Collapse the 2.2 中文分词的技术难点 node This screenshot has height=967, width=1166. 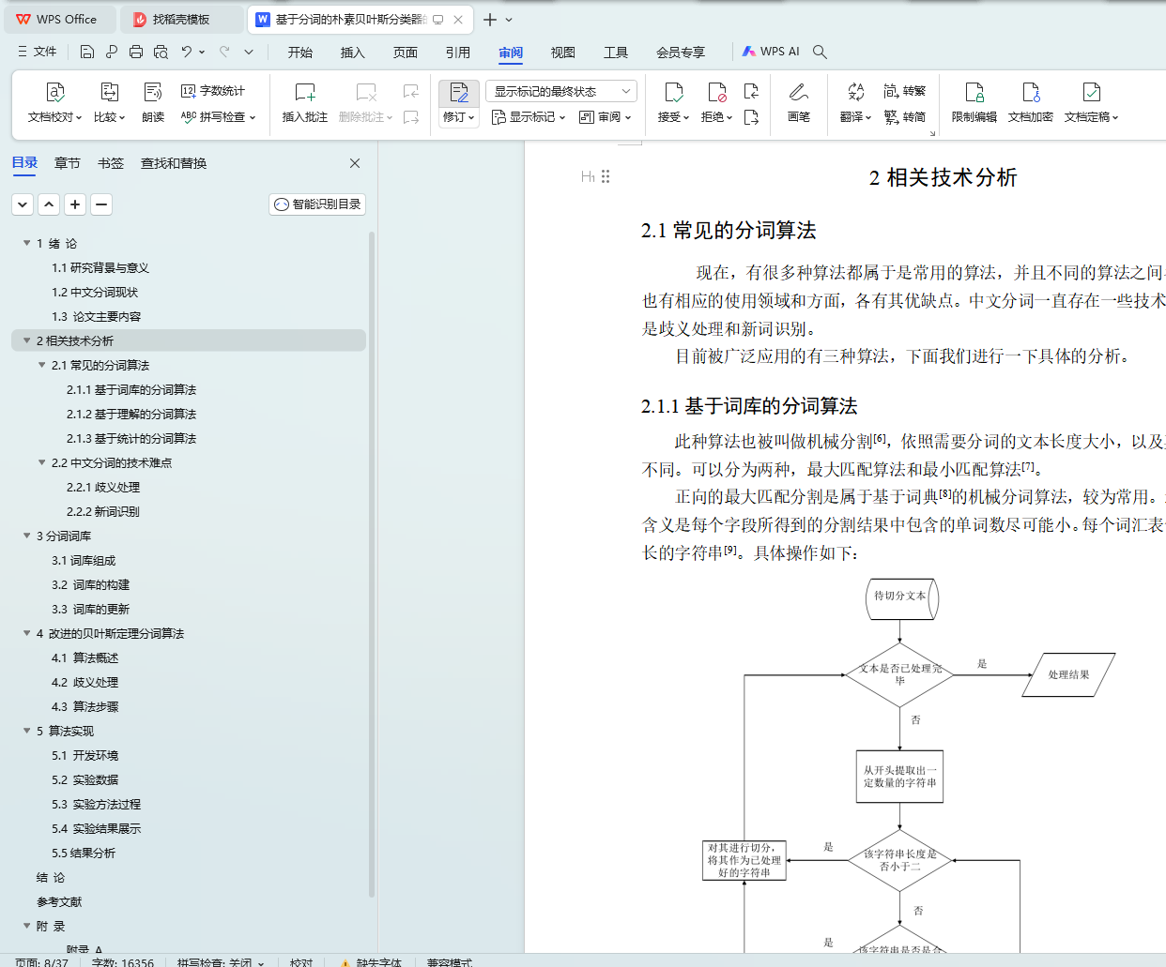42,462
